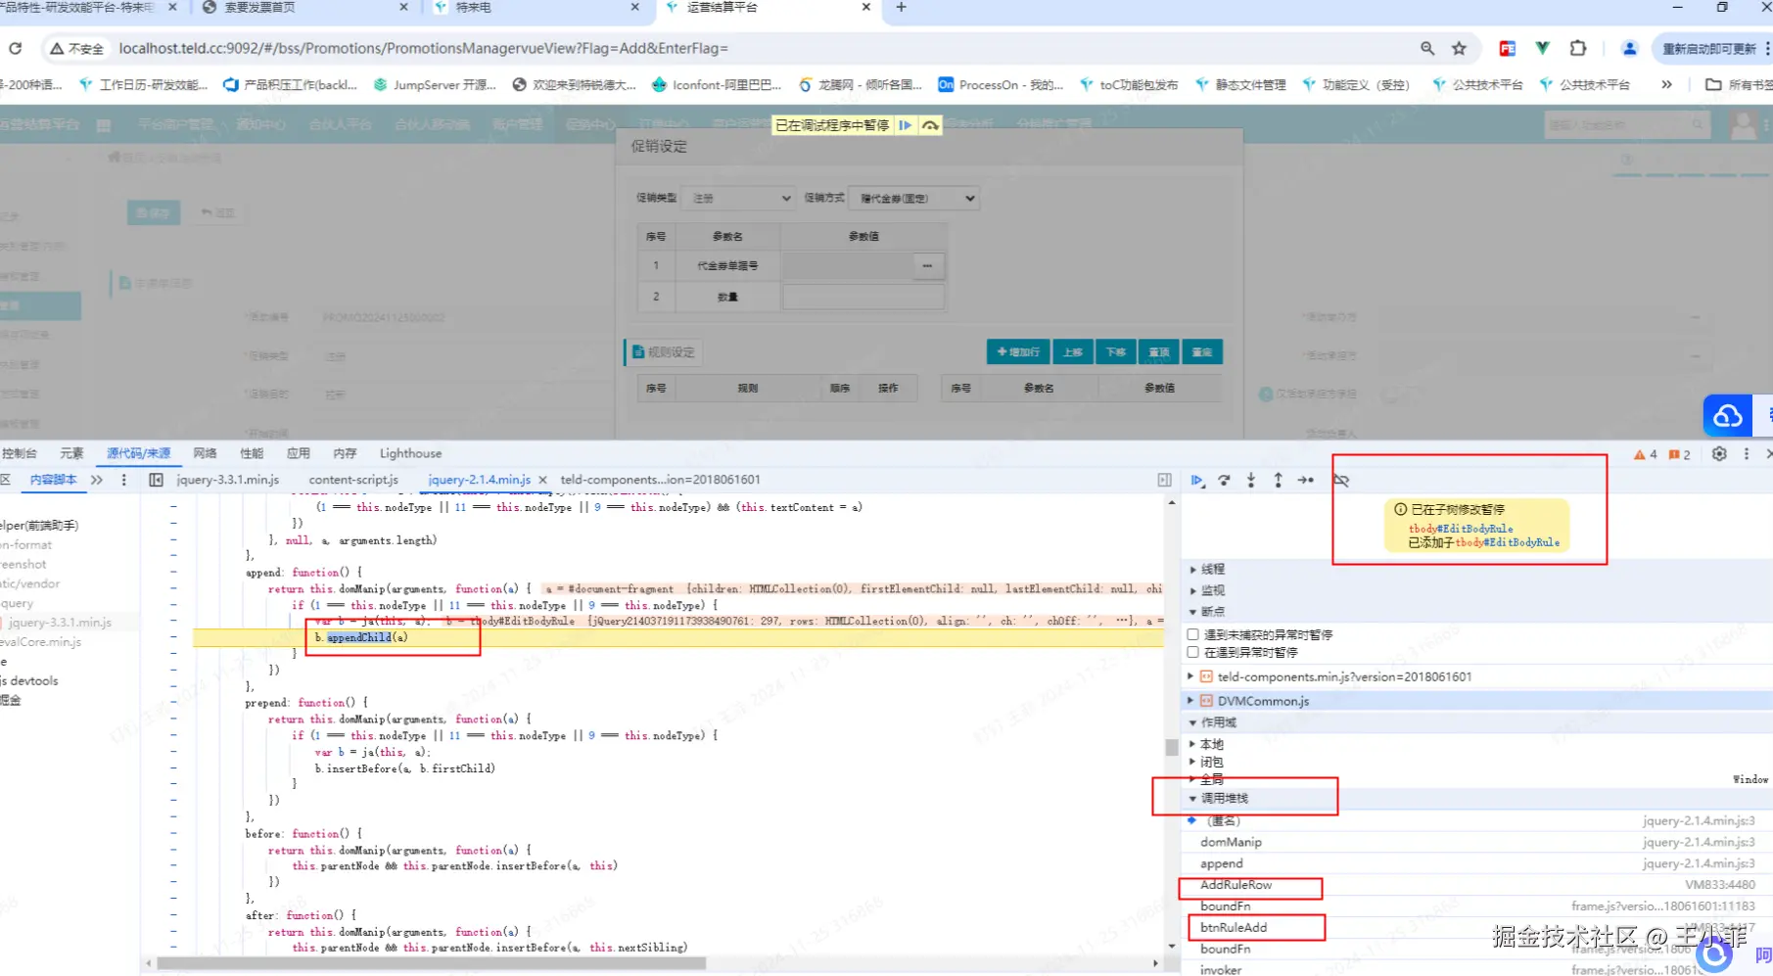Viewport: 1773px width, 976px height.
Task: Open DevTools settings gear
Action: 1719,454
